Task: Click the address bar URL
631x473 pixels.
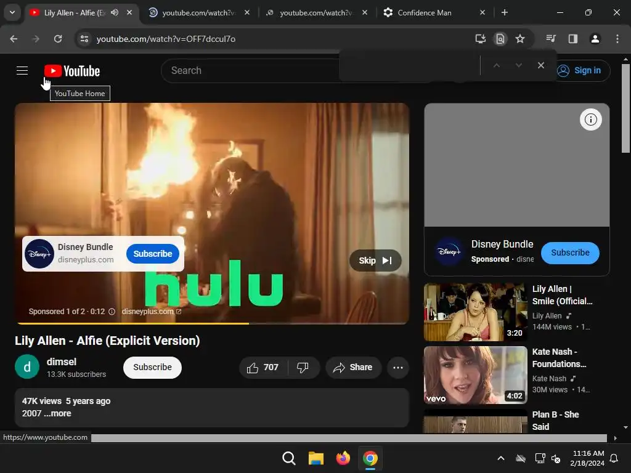Action: pos(166,39)
